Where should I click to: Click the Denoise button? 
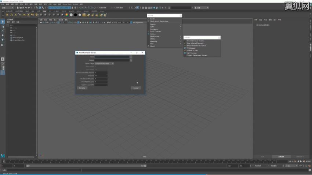tap(82, 88)
